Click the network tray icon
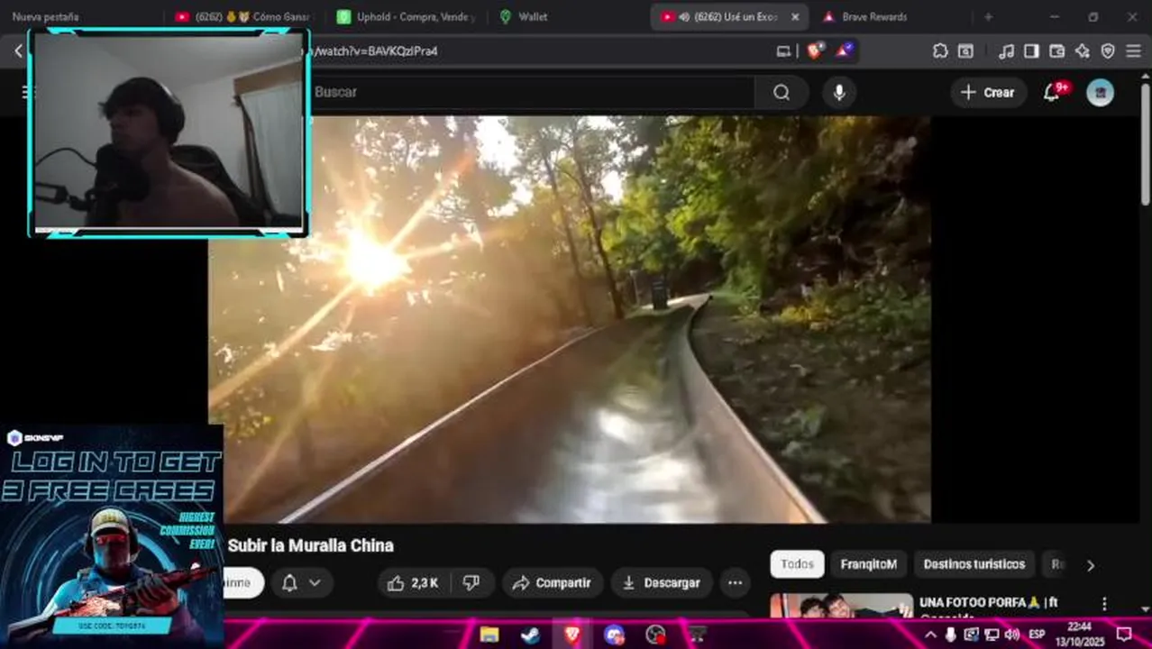This screenshot has width=1152, height=649. coord(992,635)
